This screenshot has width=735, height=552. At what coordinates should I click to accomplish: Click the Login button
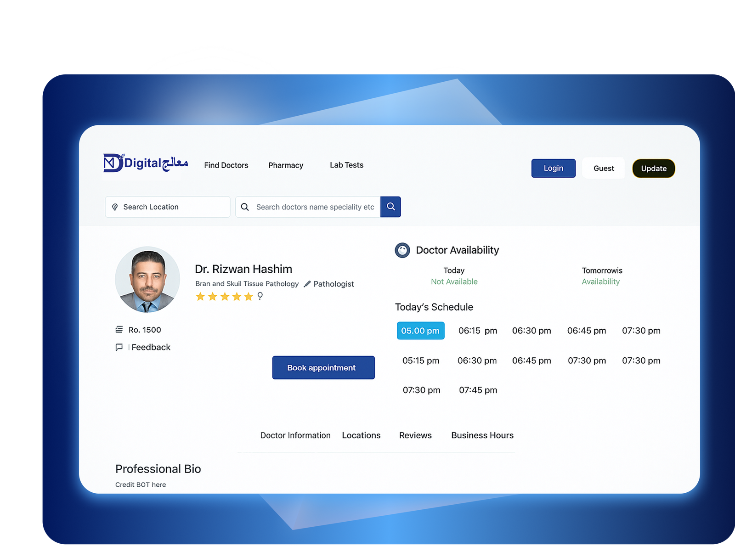click(x=553, y=169)
